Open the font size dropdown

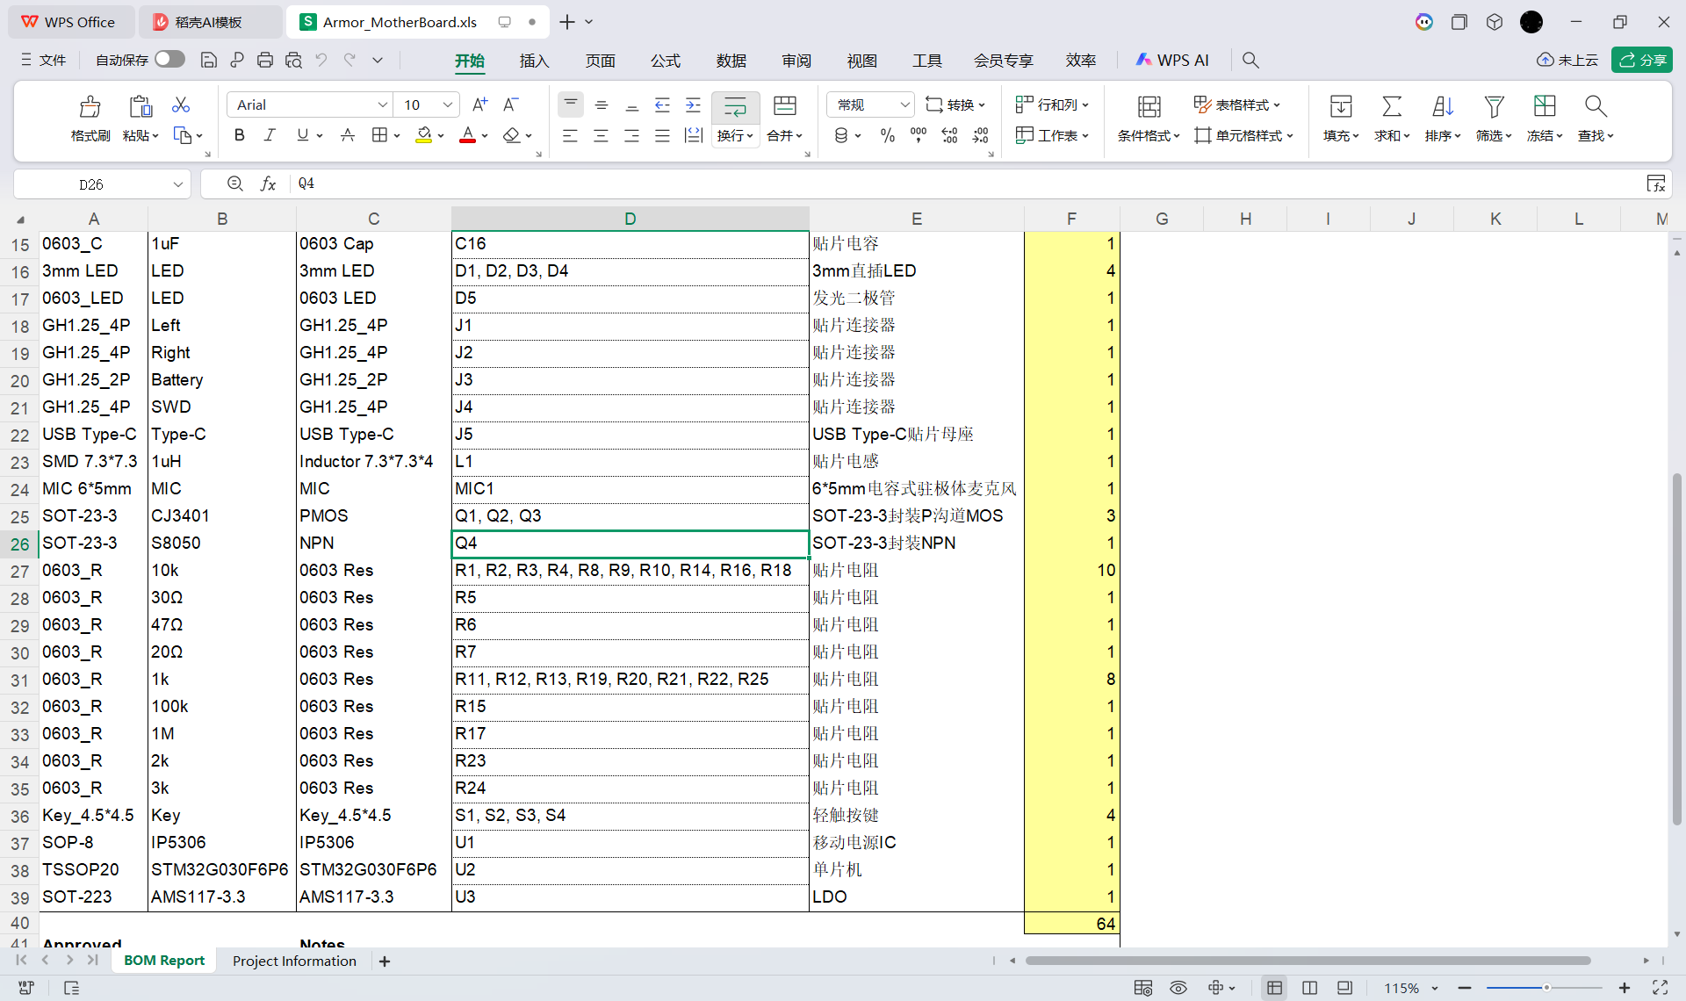point(448,104)
